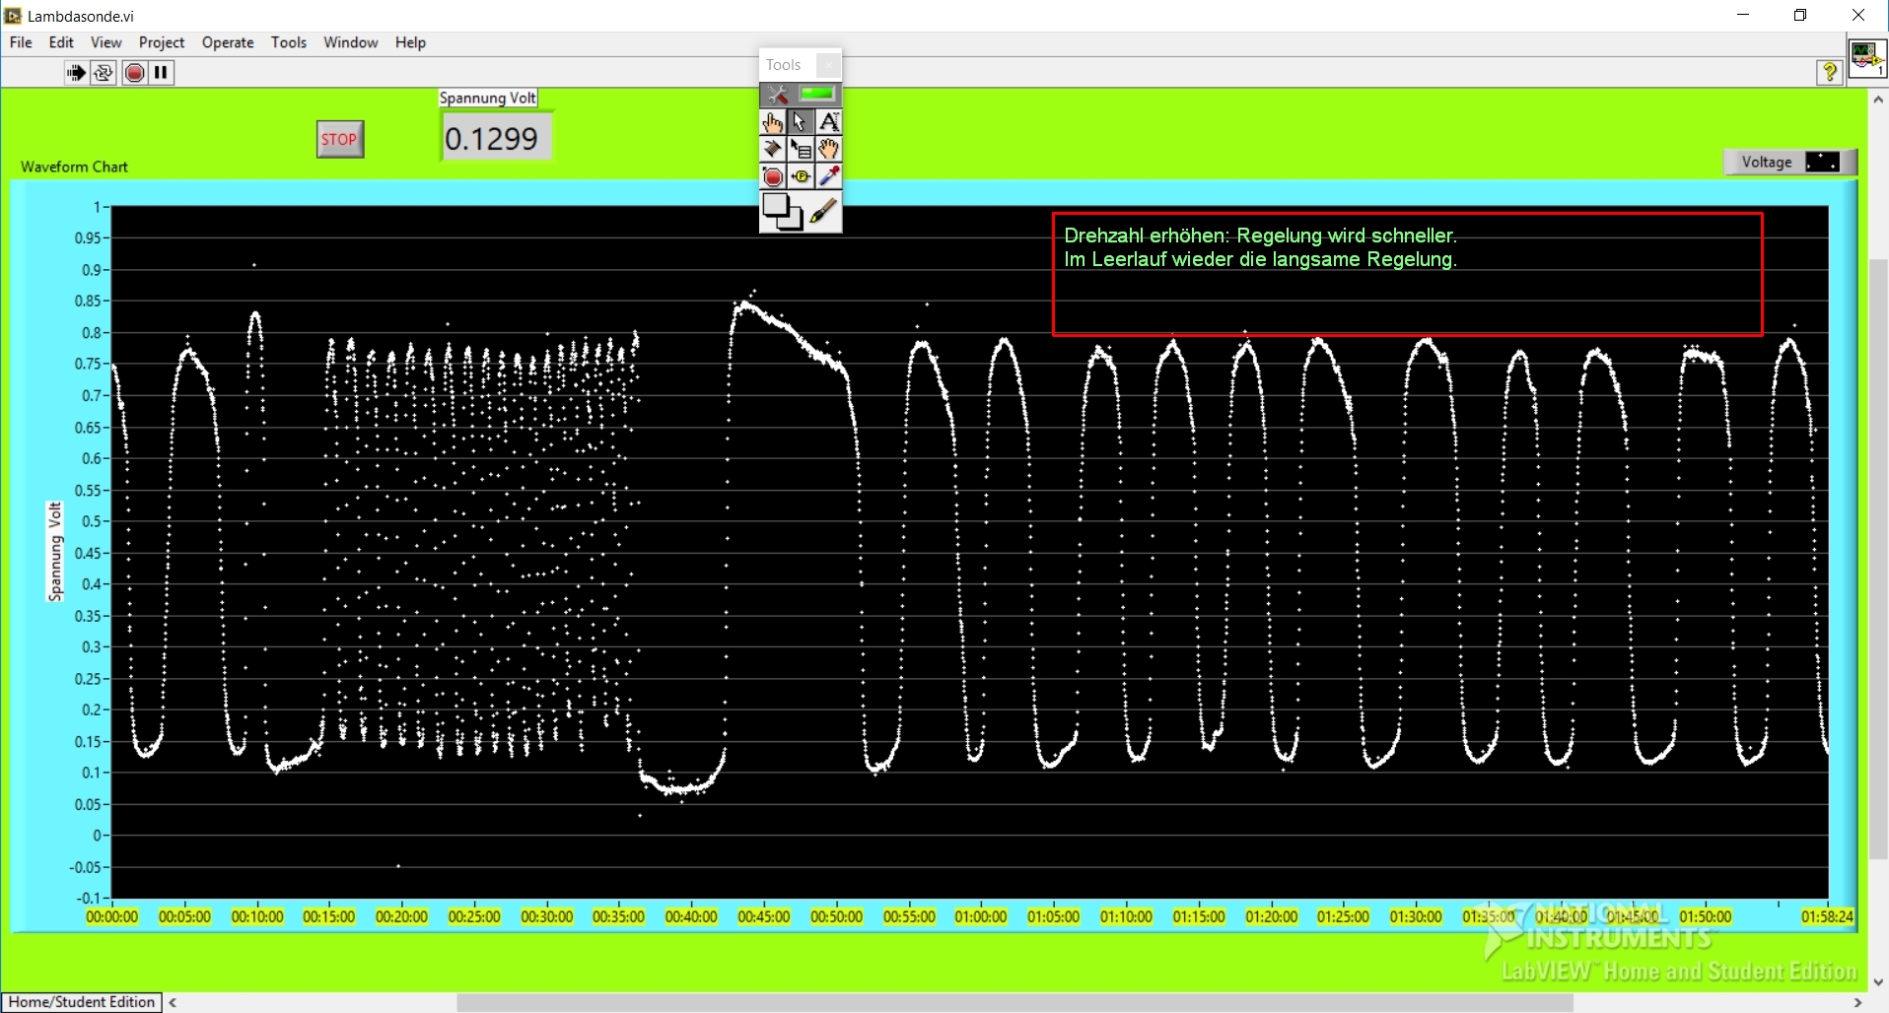Enable Run Continuously in toolbar
This screenshot has height=1013, width=1889.
(x=104, y=72)
